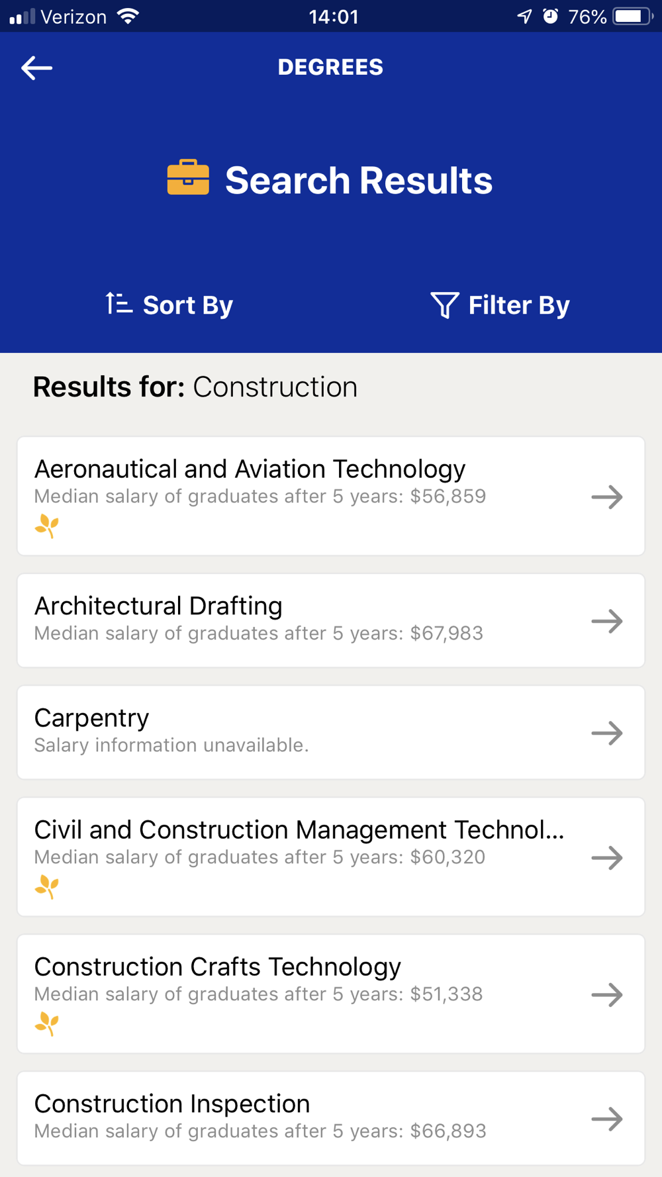The width and height of the screenshot is (662, 1177).
Task: Tap the battery indicator in the status bar
Action: (x=632, y=16)
